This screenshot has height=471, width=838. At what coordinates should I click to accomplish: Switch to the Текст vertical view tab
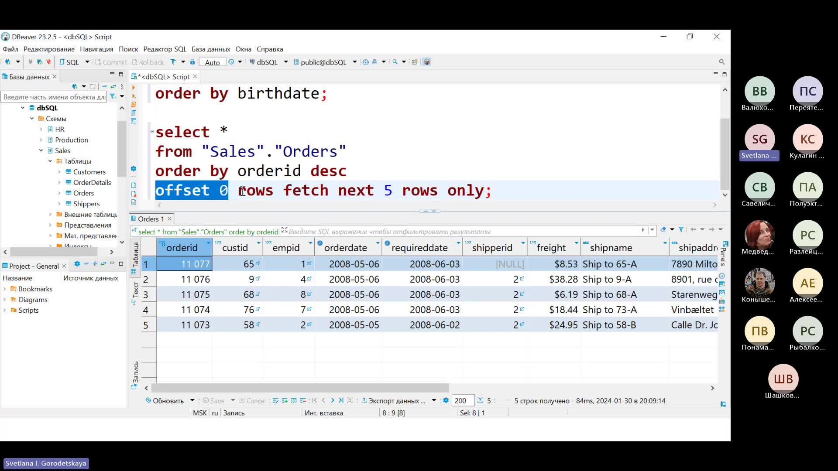(x=135, y=293)
